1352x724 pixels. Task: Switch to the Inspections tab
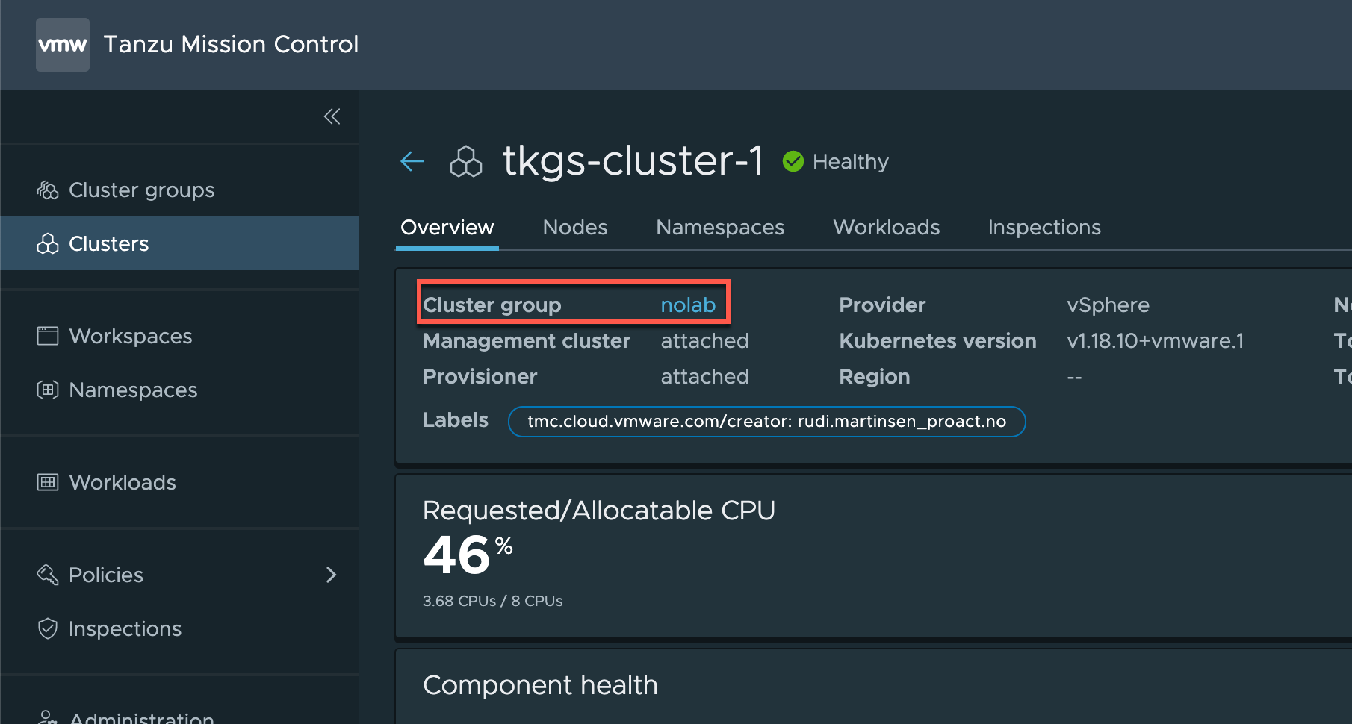point(1044,227)
